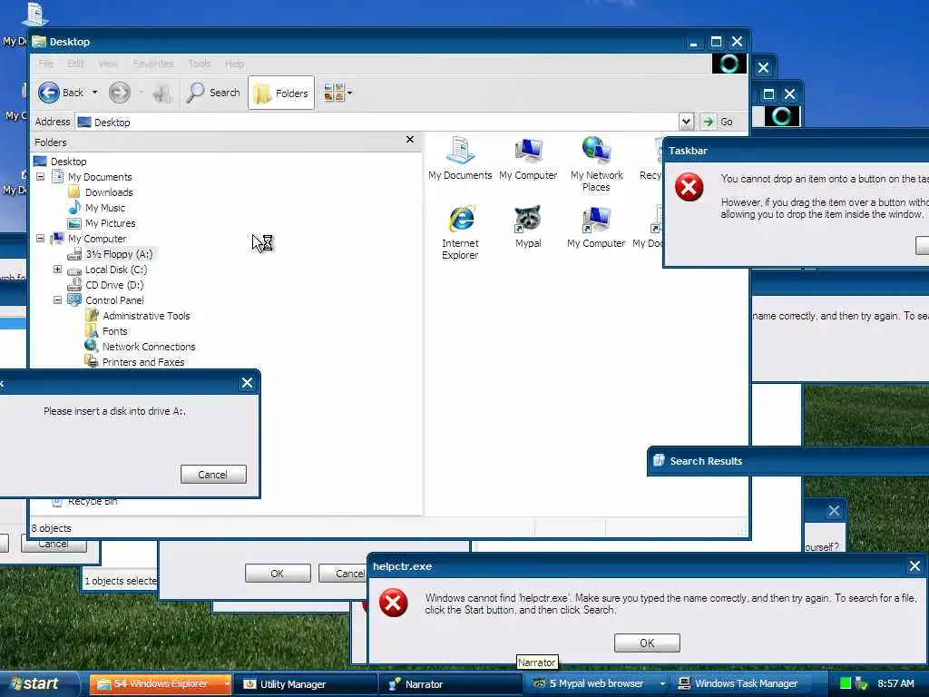Image resolution: width=929 pixels, height=697 pixels.
Task: Open the Help menu
Action: pyautogui.click(x=235, y=64)
